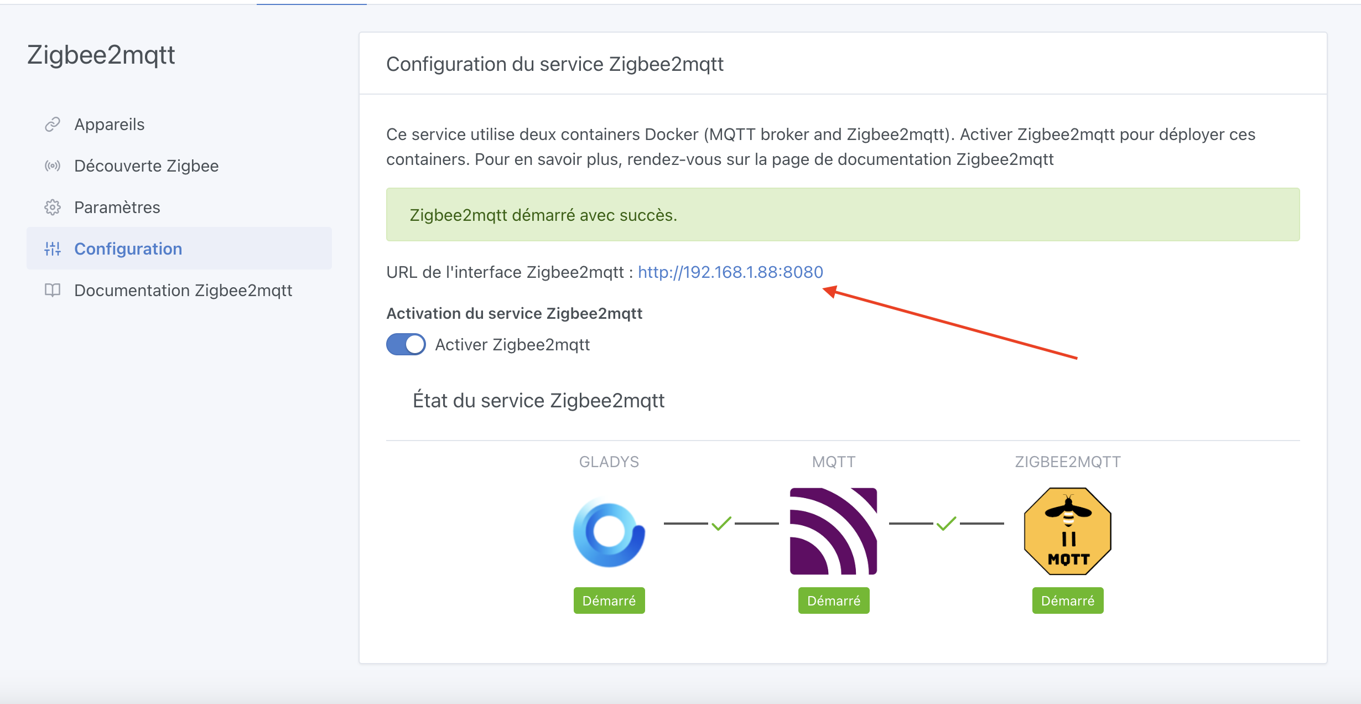Click the Démarré badge under GLADYS
Image resolution: width=1361 pixels, height=704 pixels.
click(609, 600)
